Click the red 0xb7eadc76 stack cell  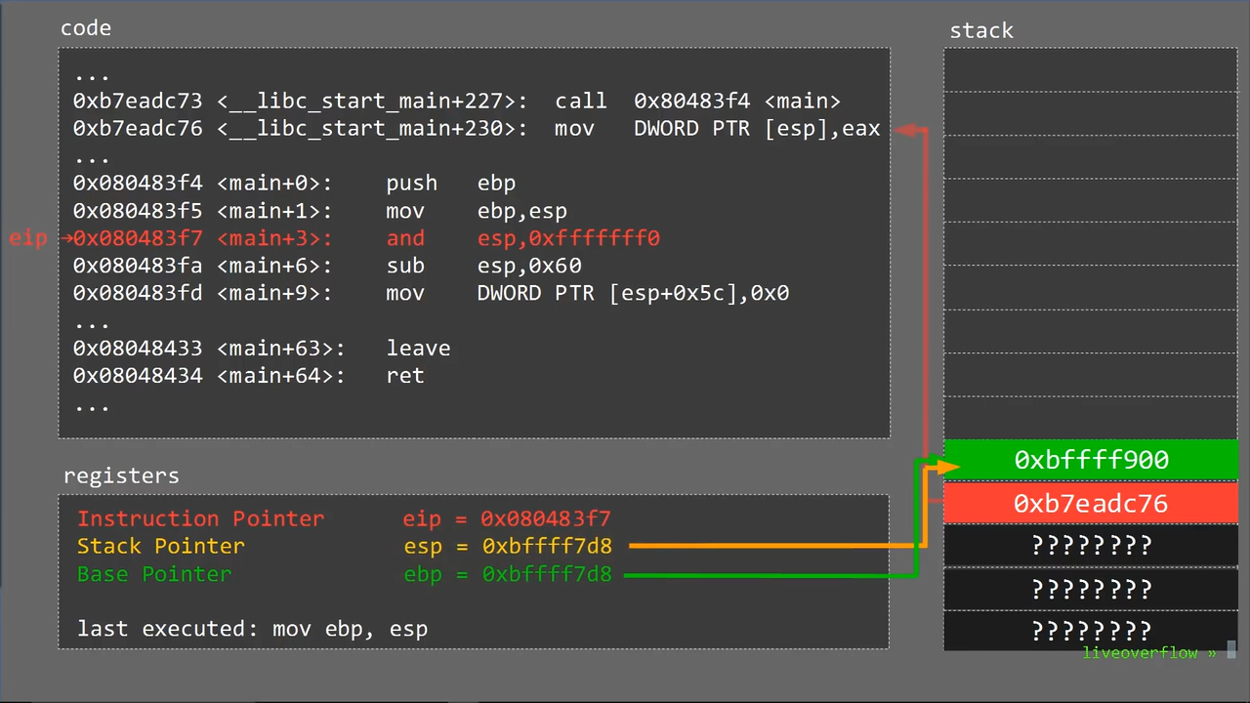pos(1091,503)
